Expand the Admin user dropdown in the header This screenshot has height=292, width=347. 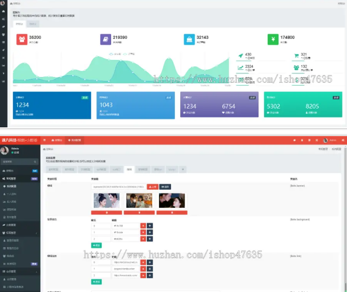pyautogui.click(x=332, y=140)
